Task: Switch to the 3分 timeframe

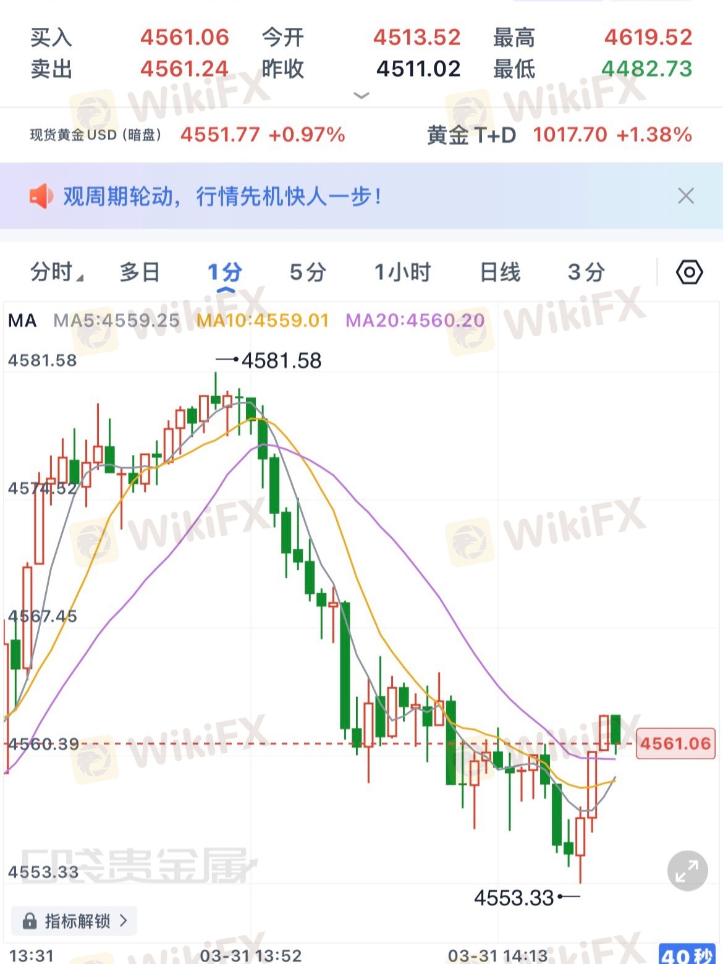Action: point(586,273)
